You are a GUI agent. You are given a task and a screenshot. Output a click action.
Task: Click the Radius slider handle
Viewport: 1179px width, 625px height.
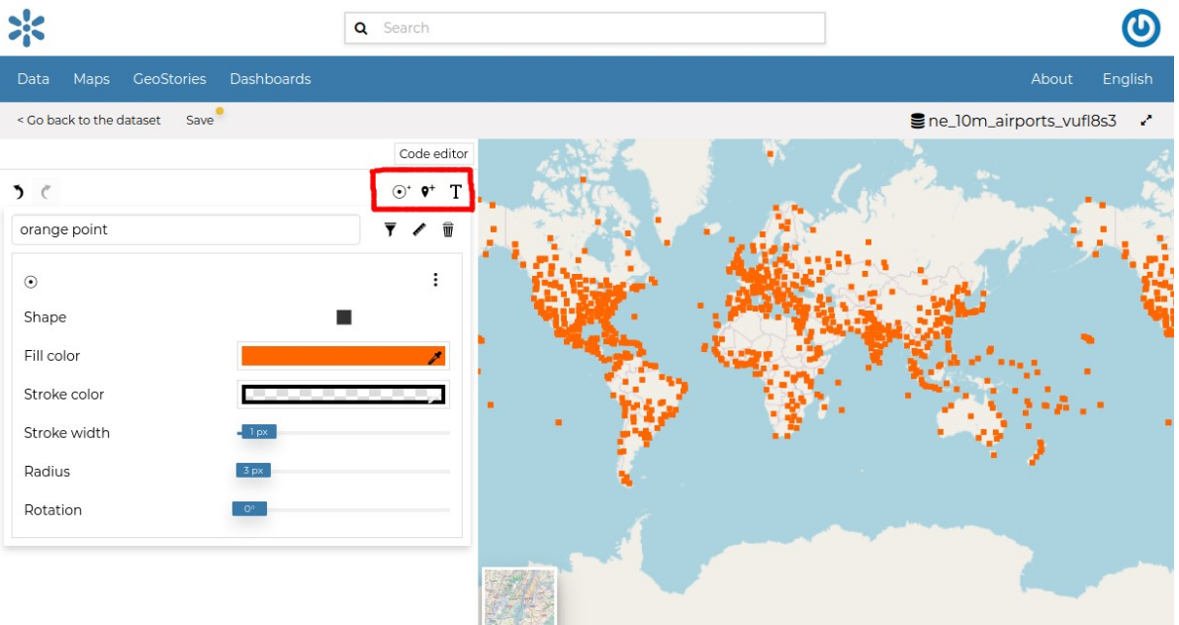click(253, 471)
